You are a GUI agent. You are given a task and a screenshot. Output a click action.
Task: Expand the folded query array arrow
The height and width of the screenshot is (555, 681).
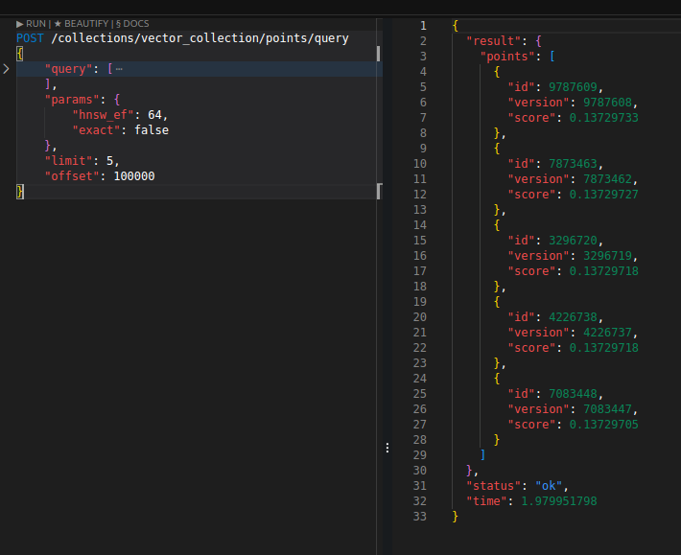pyautogui.click(x=6, y=69)
